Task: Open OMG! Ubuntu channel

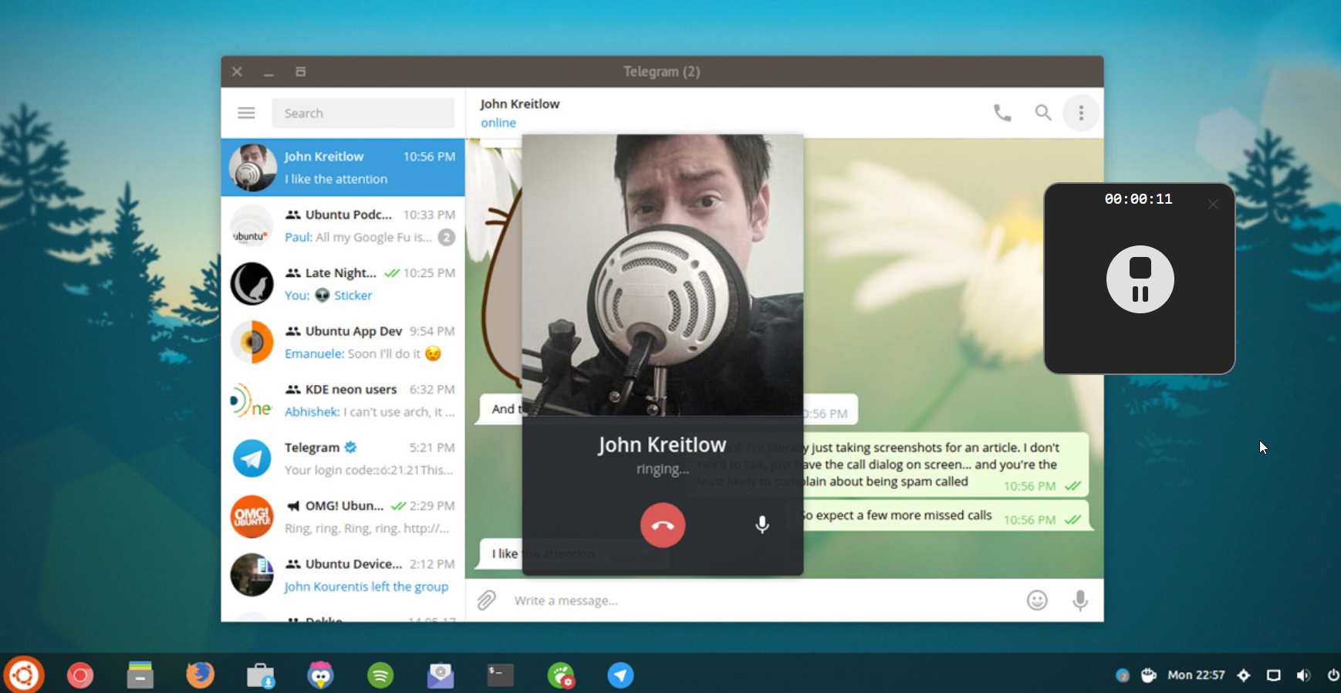Action: tap(343, 517)
